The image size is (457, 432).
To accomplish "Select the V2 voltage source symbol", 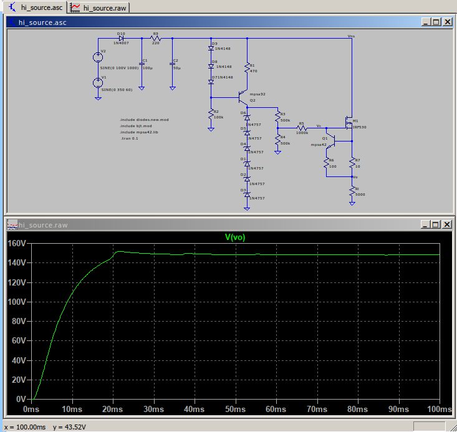I will 98,57.
